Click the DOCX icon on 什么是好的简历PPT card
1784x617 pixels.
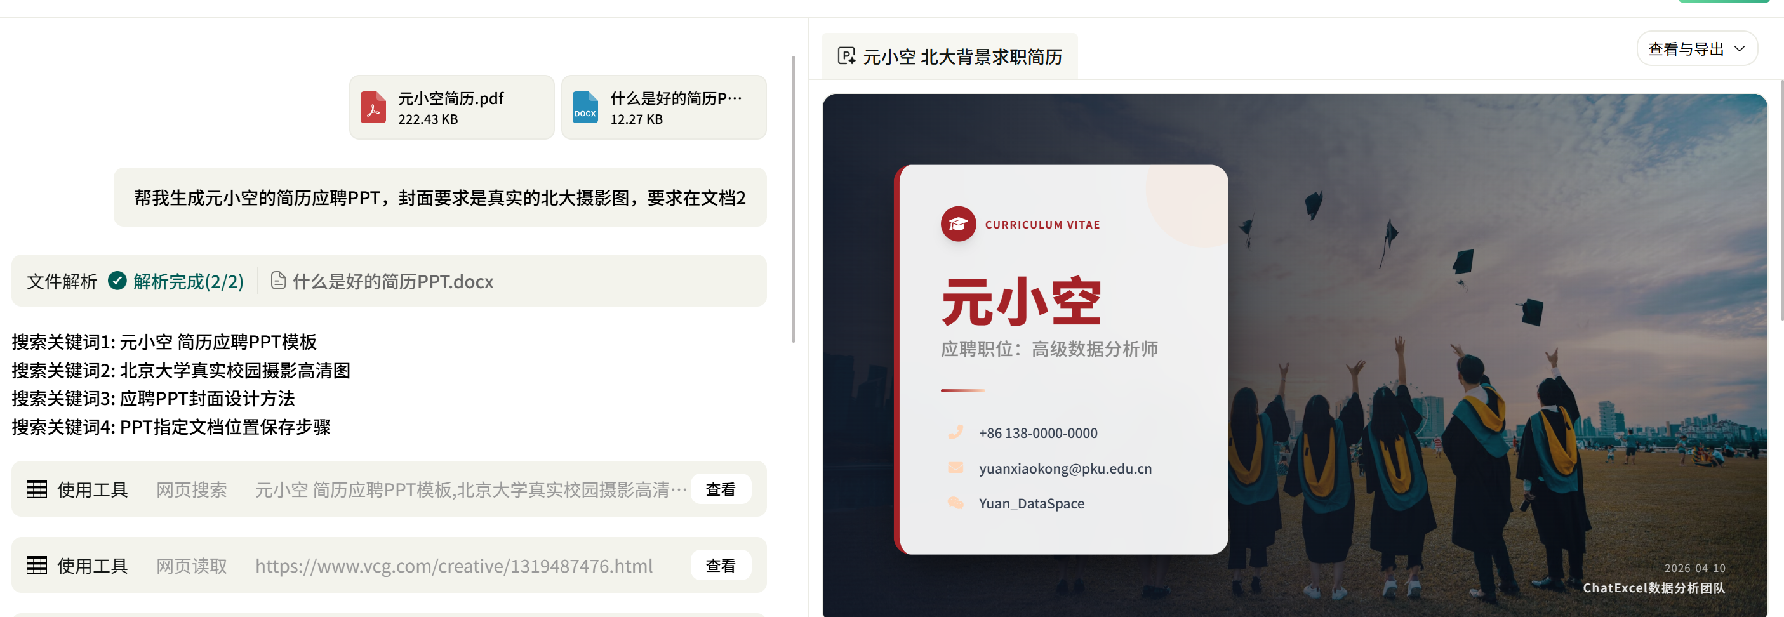[x=585, y=107]
